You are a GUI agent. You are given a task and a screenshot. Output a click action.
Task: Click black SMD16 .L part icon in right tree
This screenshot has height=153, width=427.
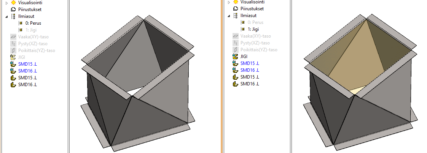tap(235, 84)
